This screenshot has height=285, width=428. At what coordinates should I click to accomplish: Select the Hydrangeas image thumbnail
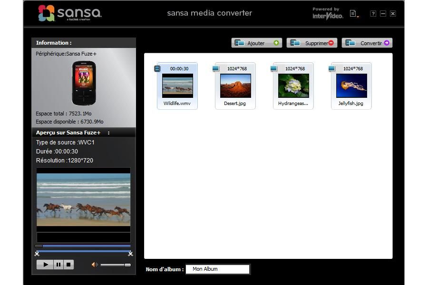click(x=293, y=85)
